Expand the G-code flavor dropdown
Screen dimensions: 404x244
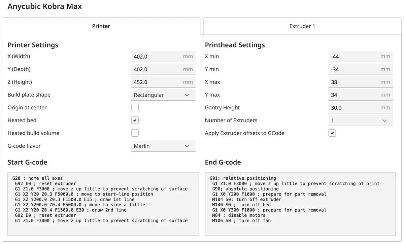click(x=163, y=146)
